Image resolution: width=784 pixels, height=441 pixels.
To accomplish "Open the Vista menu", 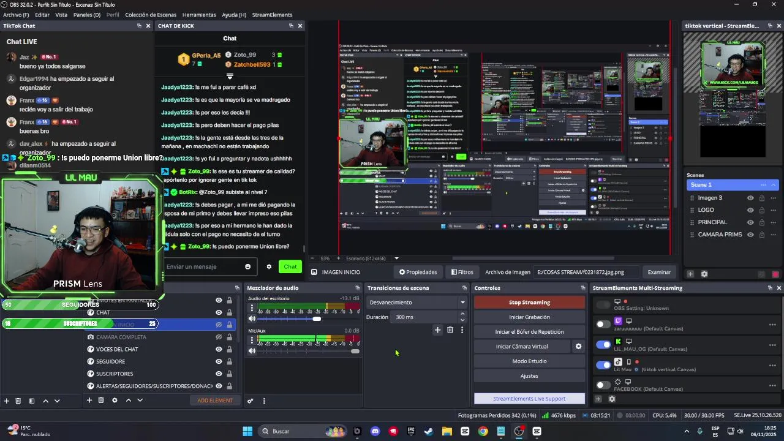I will coord(61,15).
